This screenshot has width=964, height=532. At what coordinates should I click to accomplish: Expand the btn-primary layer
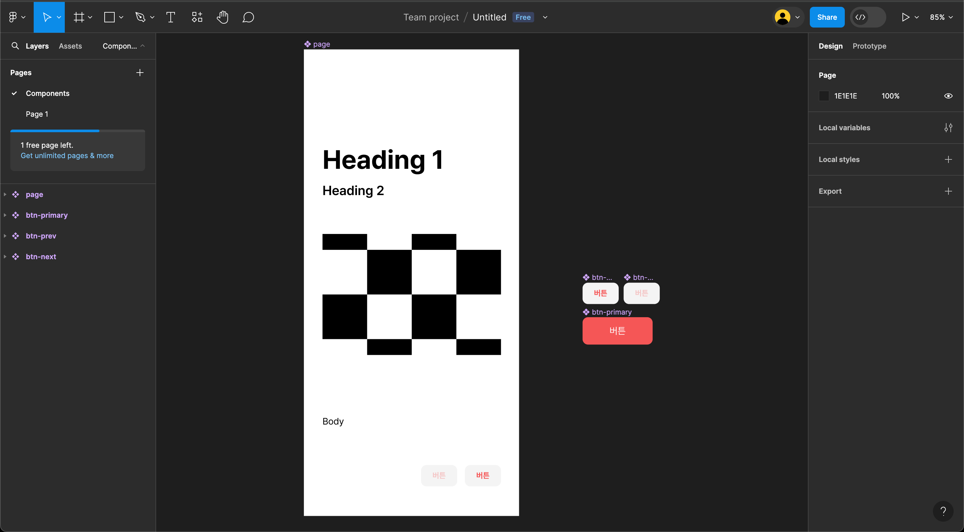coord(5,215)
